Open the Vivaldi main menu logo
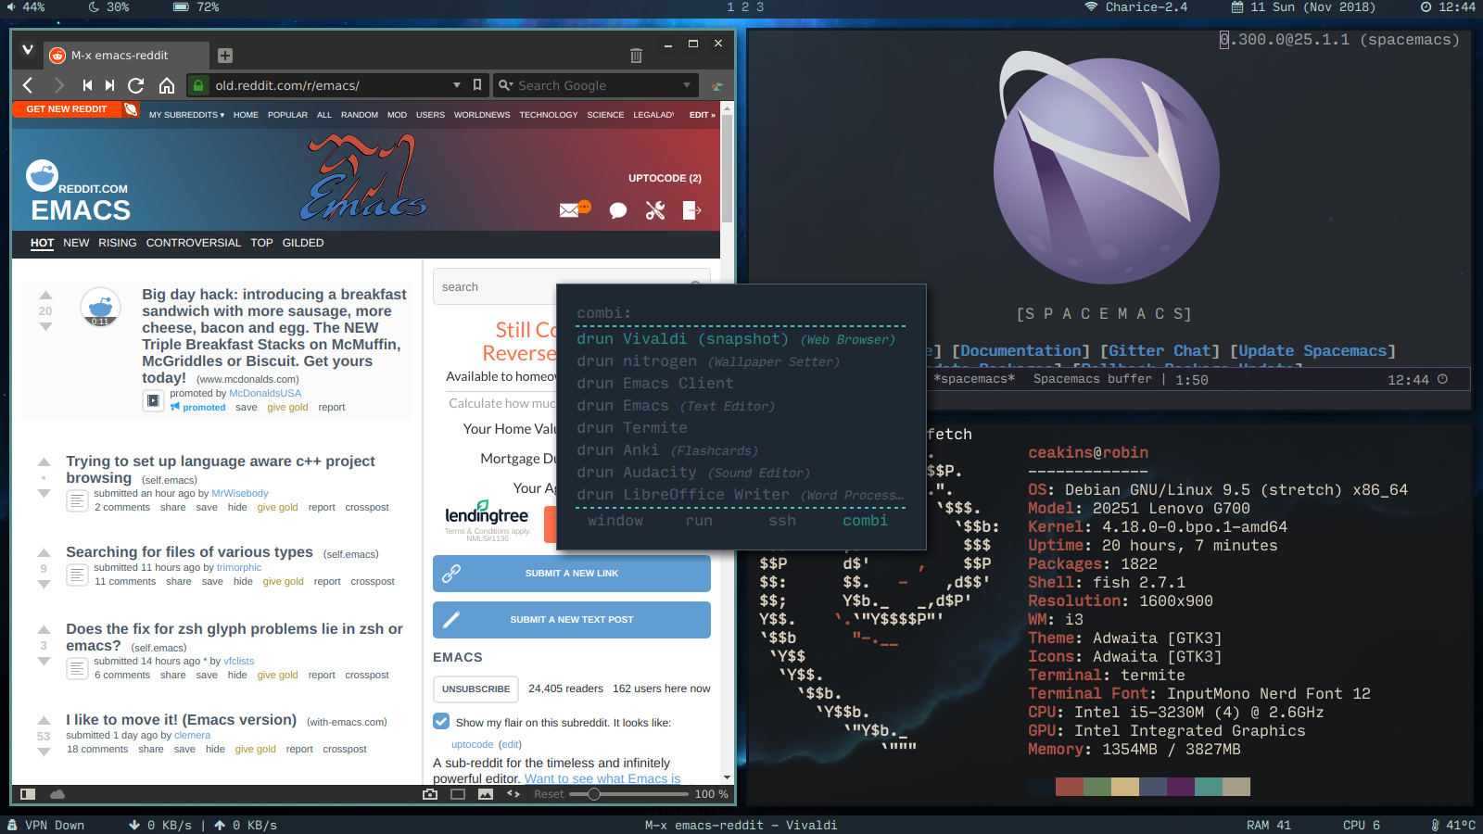This screenshot has height=834, width=1483. click(28, 50)
